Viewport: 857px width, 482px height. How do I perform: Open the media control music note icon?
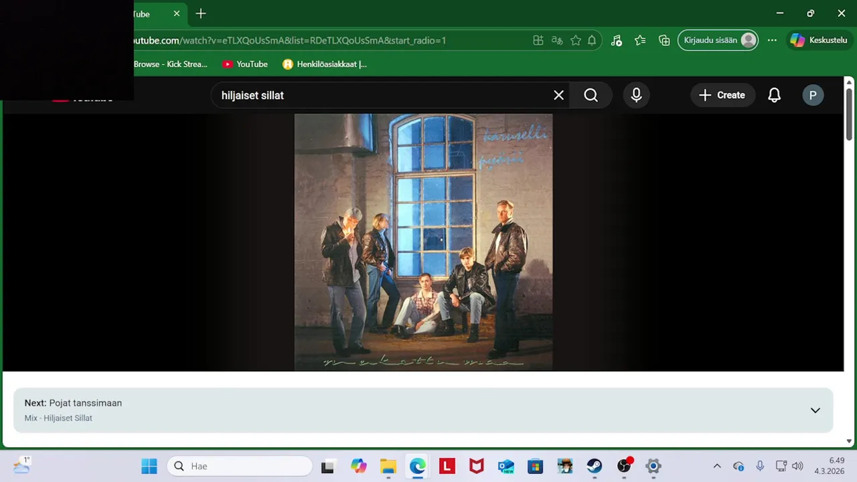tap(617, 40)
